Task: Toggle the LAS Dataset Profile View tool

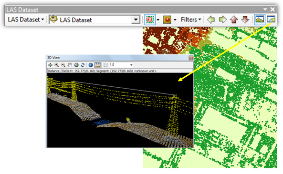Action: click(x=260, y=20)
